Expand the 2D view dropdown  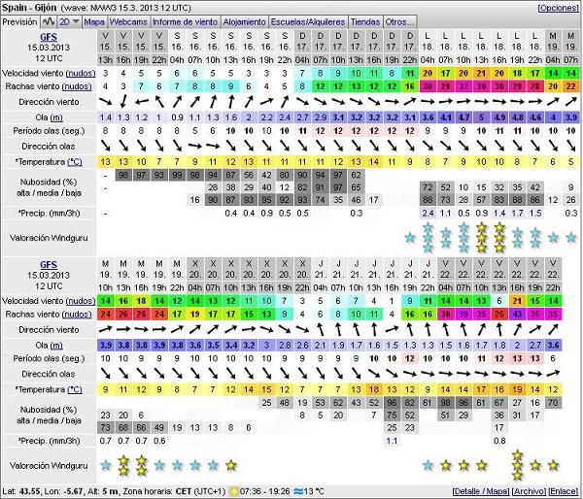(x=68, y=20)
